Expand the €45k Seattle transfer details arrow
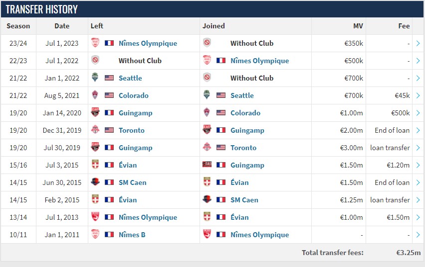The height and width of the screenshot is (267, 425). click(x=418, y=95)
